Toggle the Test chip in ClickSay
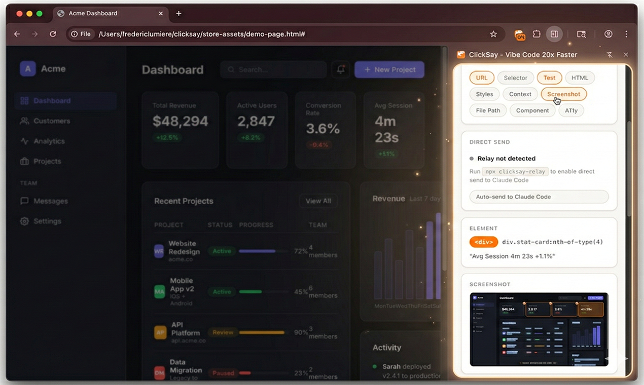The width and height of the screenshot is (644, 385). click(549, 78)
